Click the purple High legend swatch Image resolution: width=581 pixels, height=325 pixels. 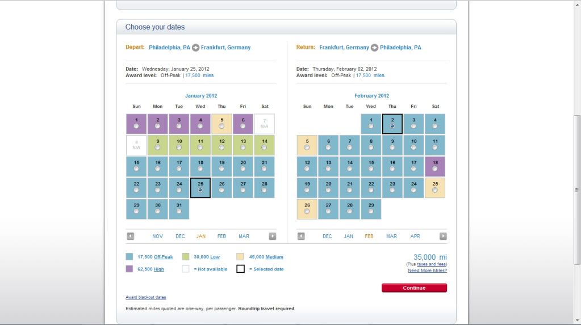(x=129, y=269)
